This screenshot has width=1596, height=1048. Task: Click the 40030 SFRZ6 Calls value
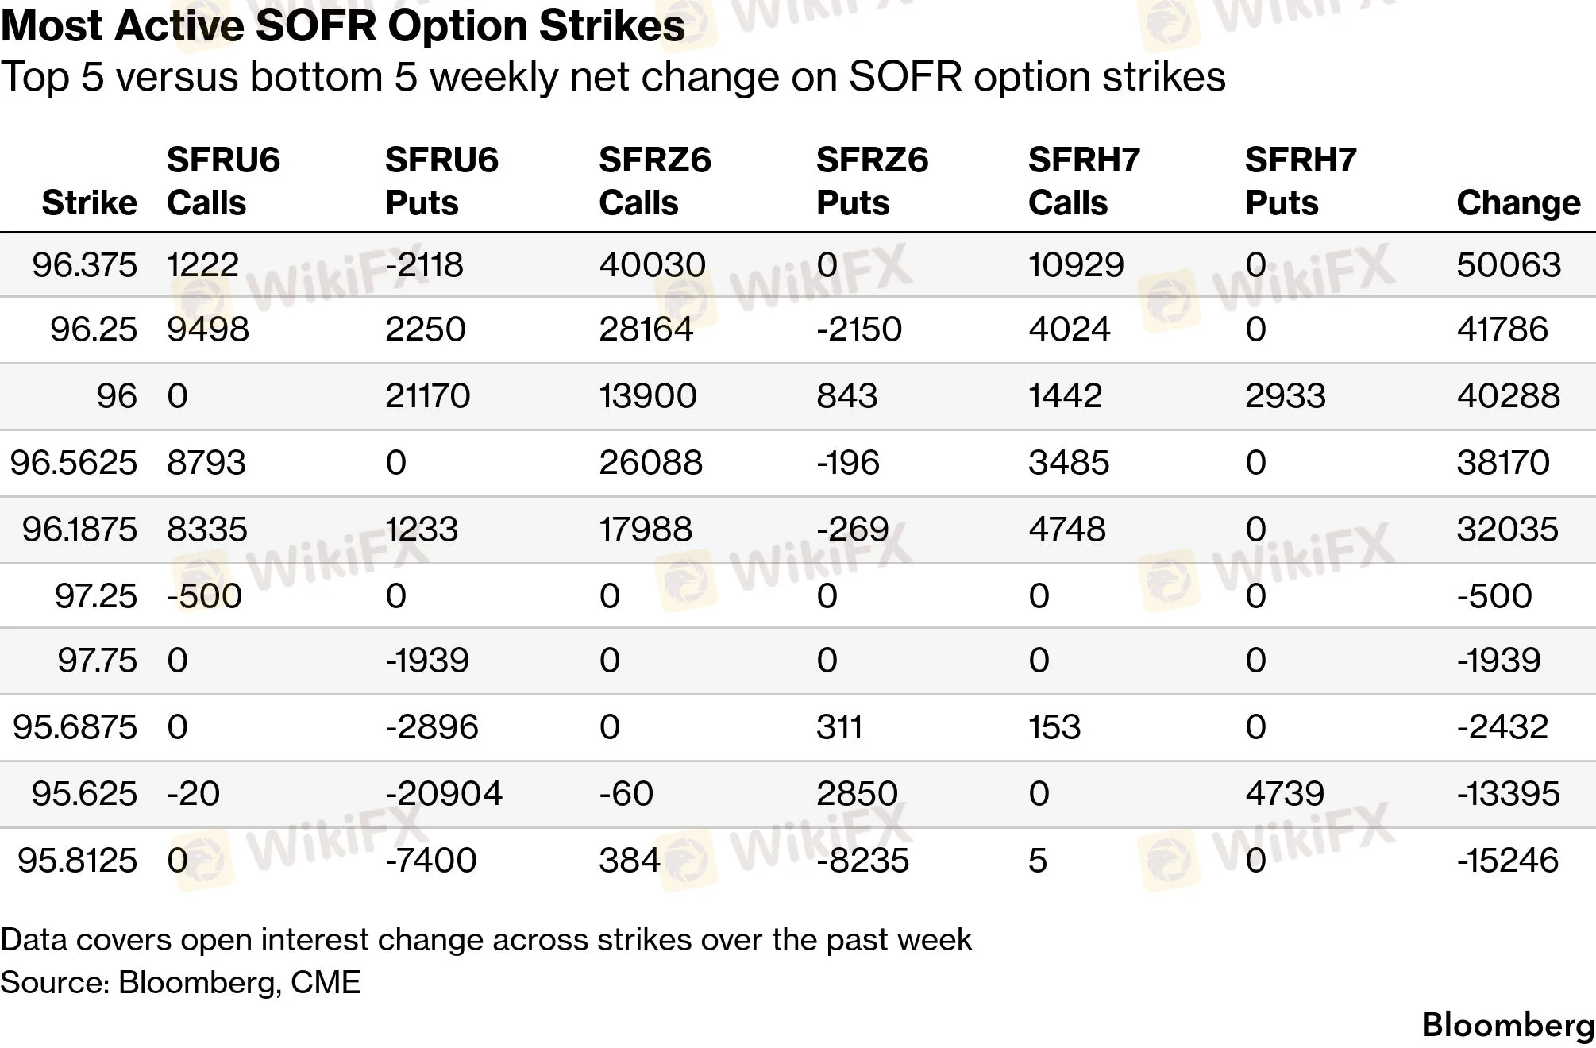pos(652,264)
